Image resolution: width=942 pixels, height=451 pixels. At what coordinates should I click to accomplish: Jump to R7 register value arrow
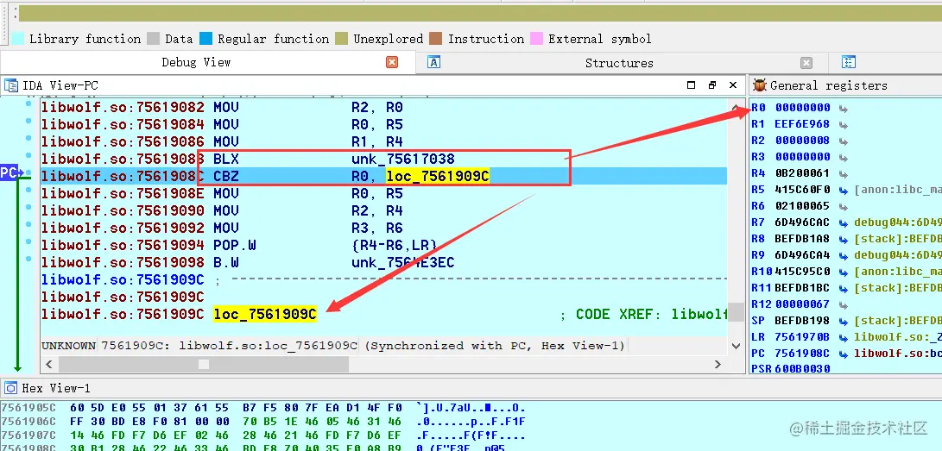point(844,223)
